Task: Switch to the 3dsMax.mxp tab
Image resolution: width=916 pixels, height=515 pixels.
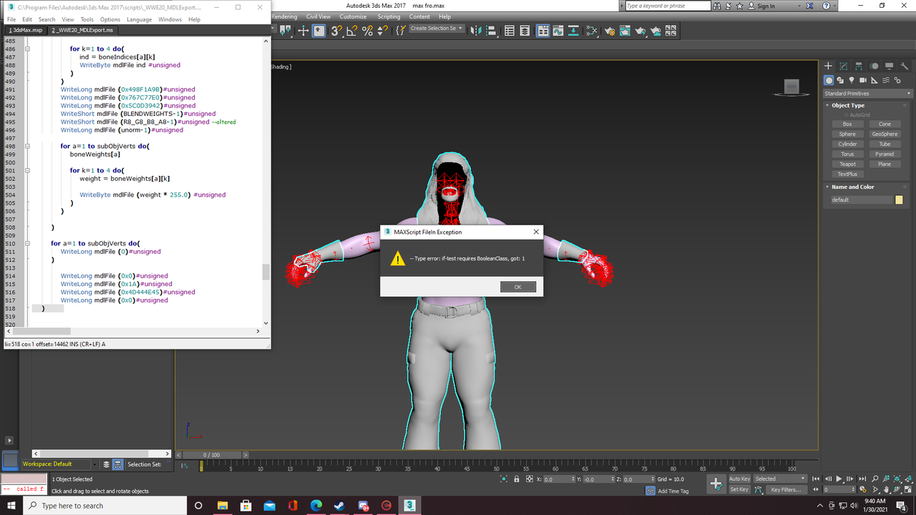Action: [x=26, y=31]
